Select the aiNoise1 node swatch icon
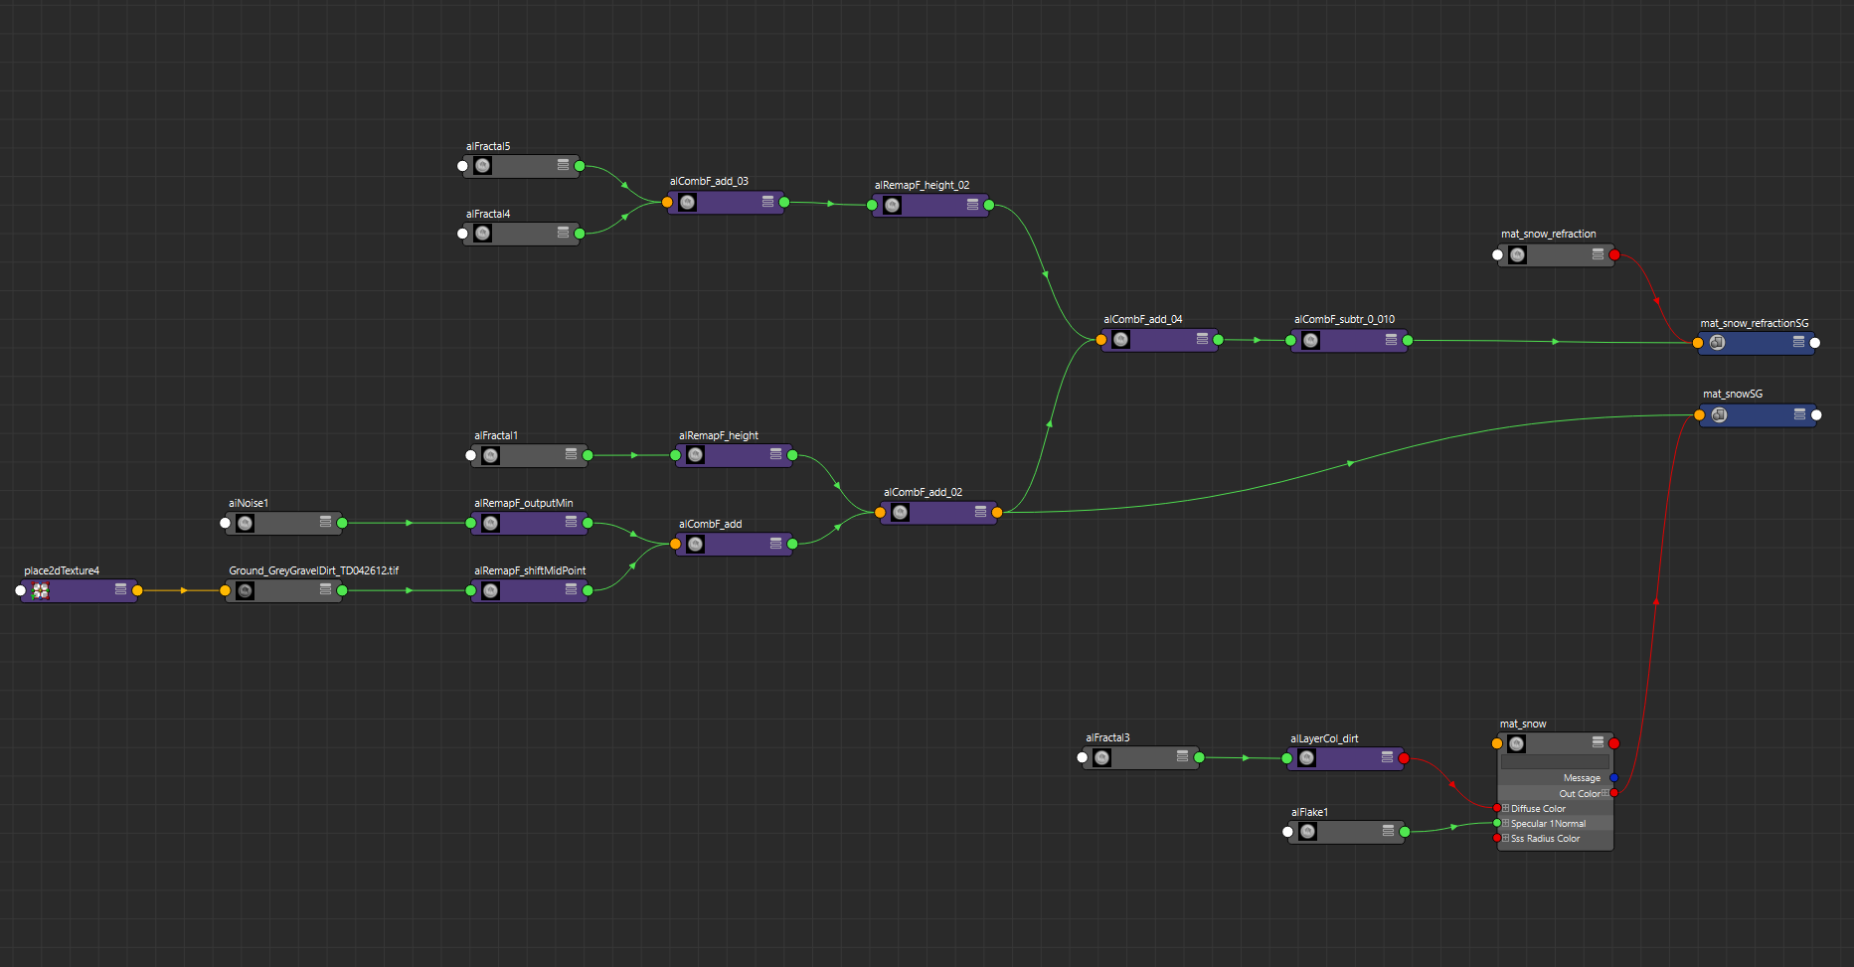The width and height of the screenshot is (1854, 967). pyautogui.click(x=246, y=524)
